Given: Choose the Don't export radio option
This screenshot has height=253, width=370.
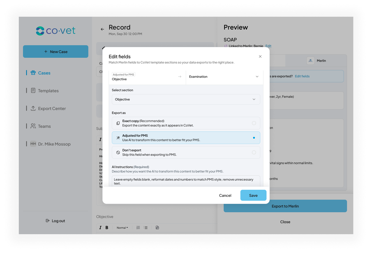Looking at the screenshot, I should (x=254, y=152).
